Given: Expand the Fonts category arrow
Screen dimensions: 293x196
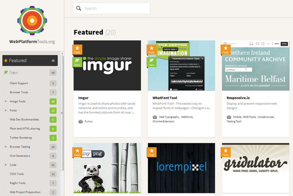Looking at the screenshot, I should pyautogui.click(x=6, y=110).
